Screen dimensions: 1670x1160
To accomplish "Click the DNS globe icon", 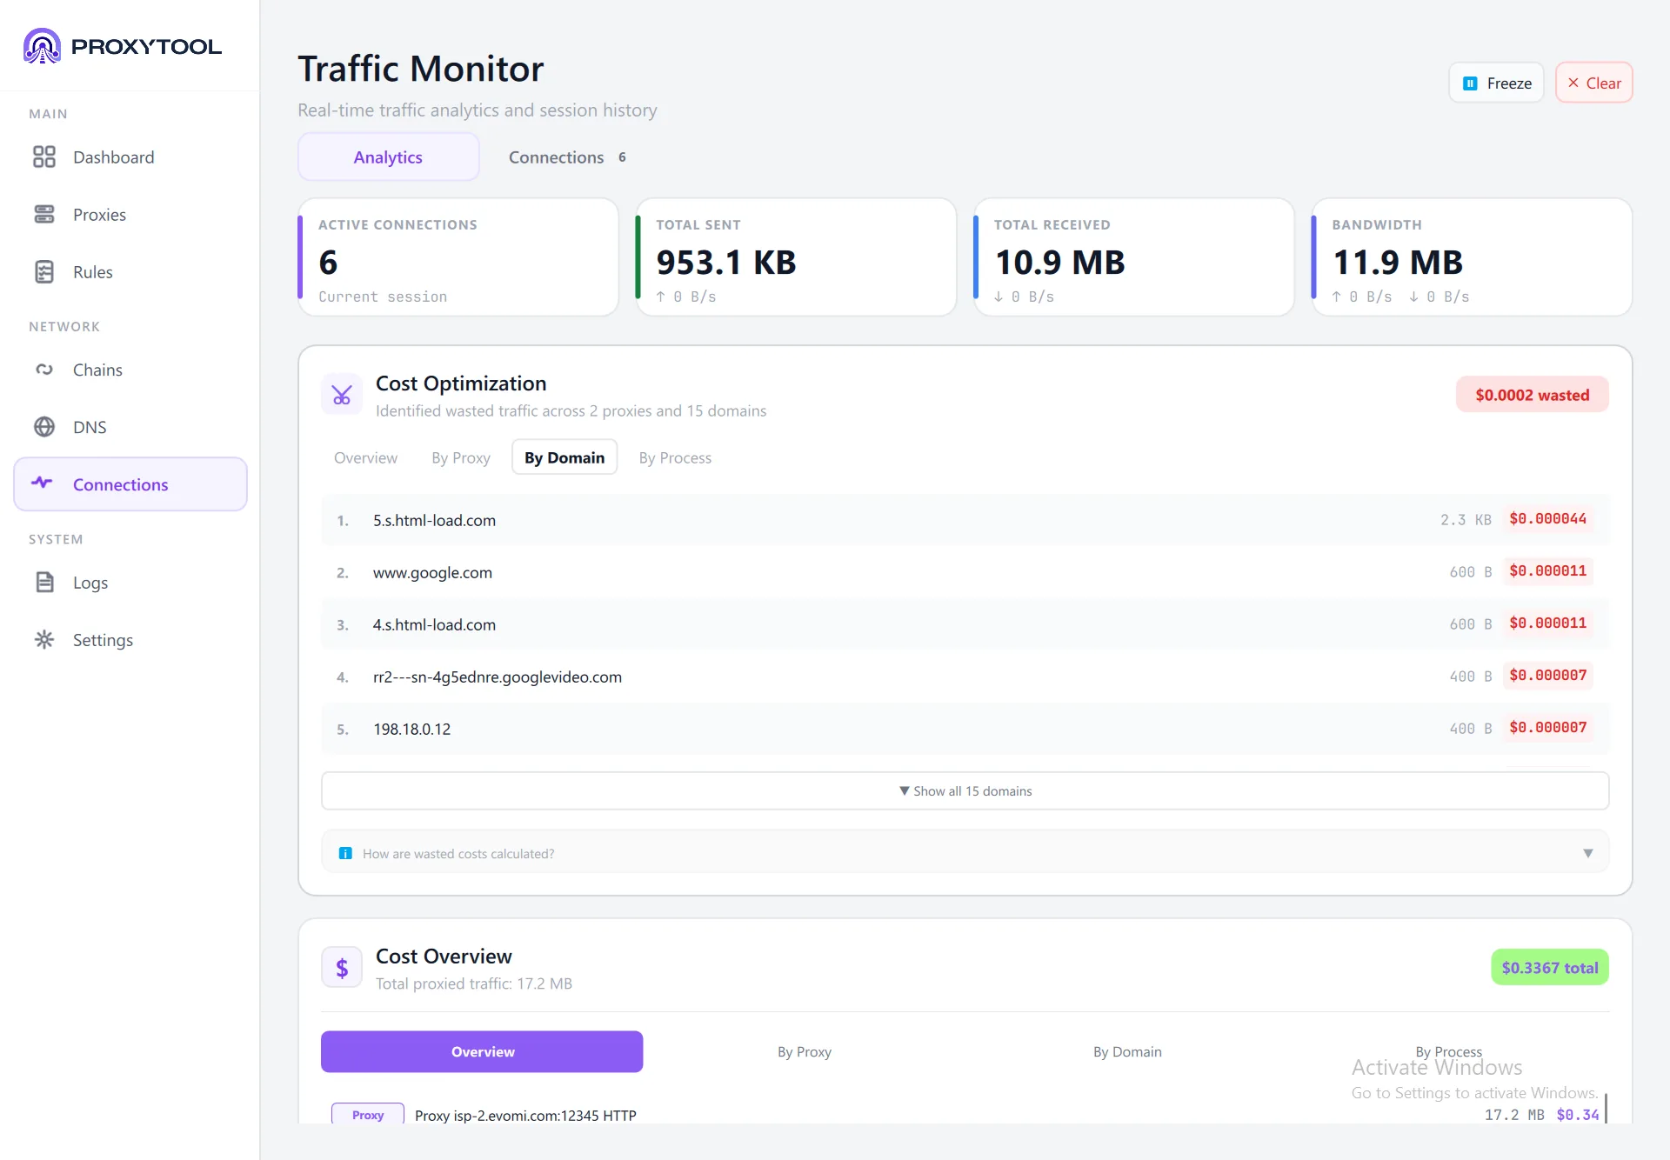I will (x=44, y=427).
